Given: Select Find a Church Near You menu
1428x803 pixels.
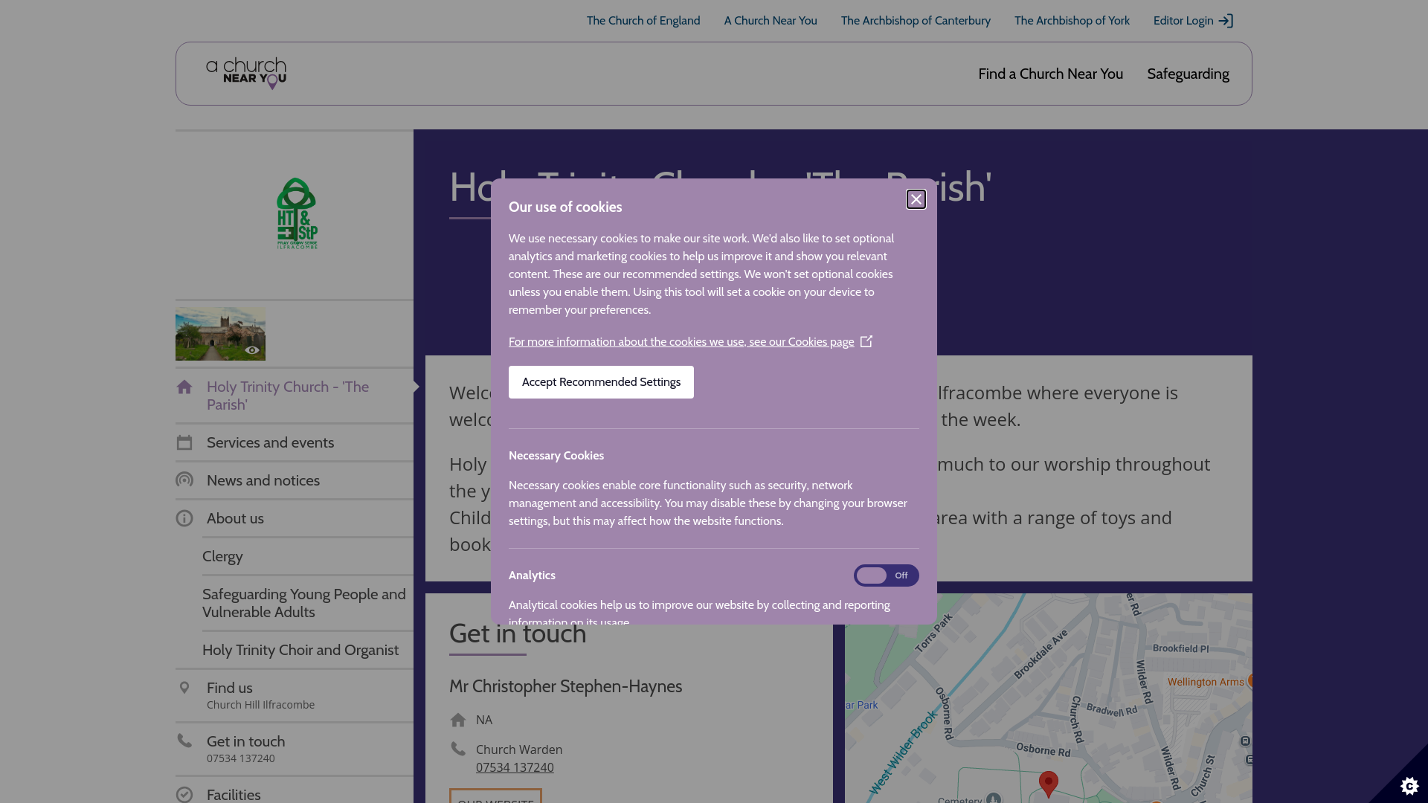Looking at the screenshot, I should (x=1050, y=74).
